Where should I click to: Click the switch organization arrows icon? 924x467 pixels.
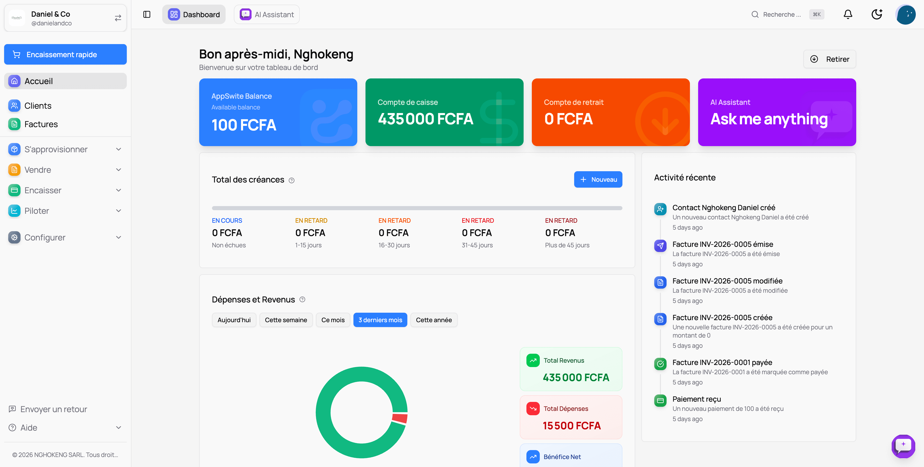pos(118,18)
